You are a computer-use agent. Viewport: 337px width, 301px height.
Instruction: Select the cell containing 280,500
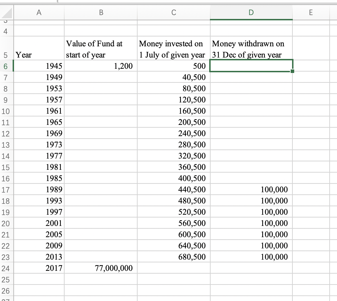[x=174, y=145]
